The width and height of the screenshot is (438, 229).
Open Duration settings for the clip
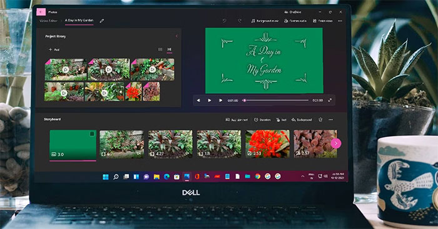pyautogui.click(x=262, y=120)
